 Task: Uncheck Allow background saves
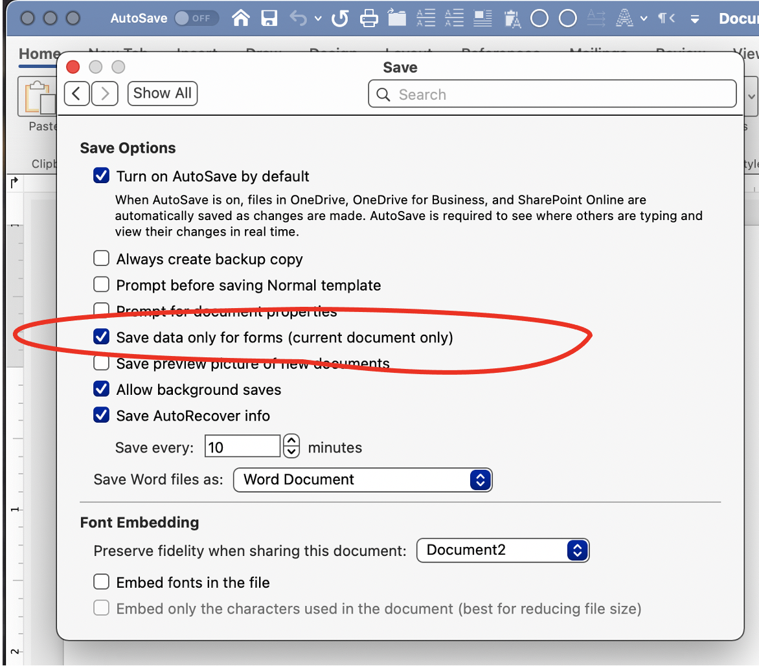click(x=101, y=388)
